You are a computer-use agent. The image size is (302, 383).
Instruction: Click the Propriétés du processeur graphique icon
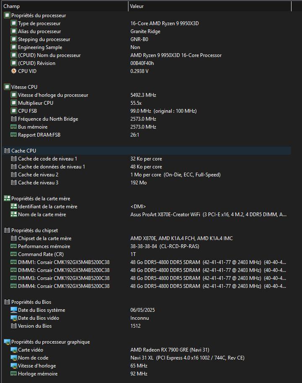point(7,342)
